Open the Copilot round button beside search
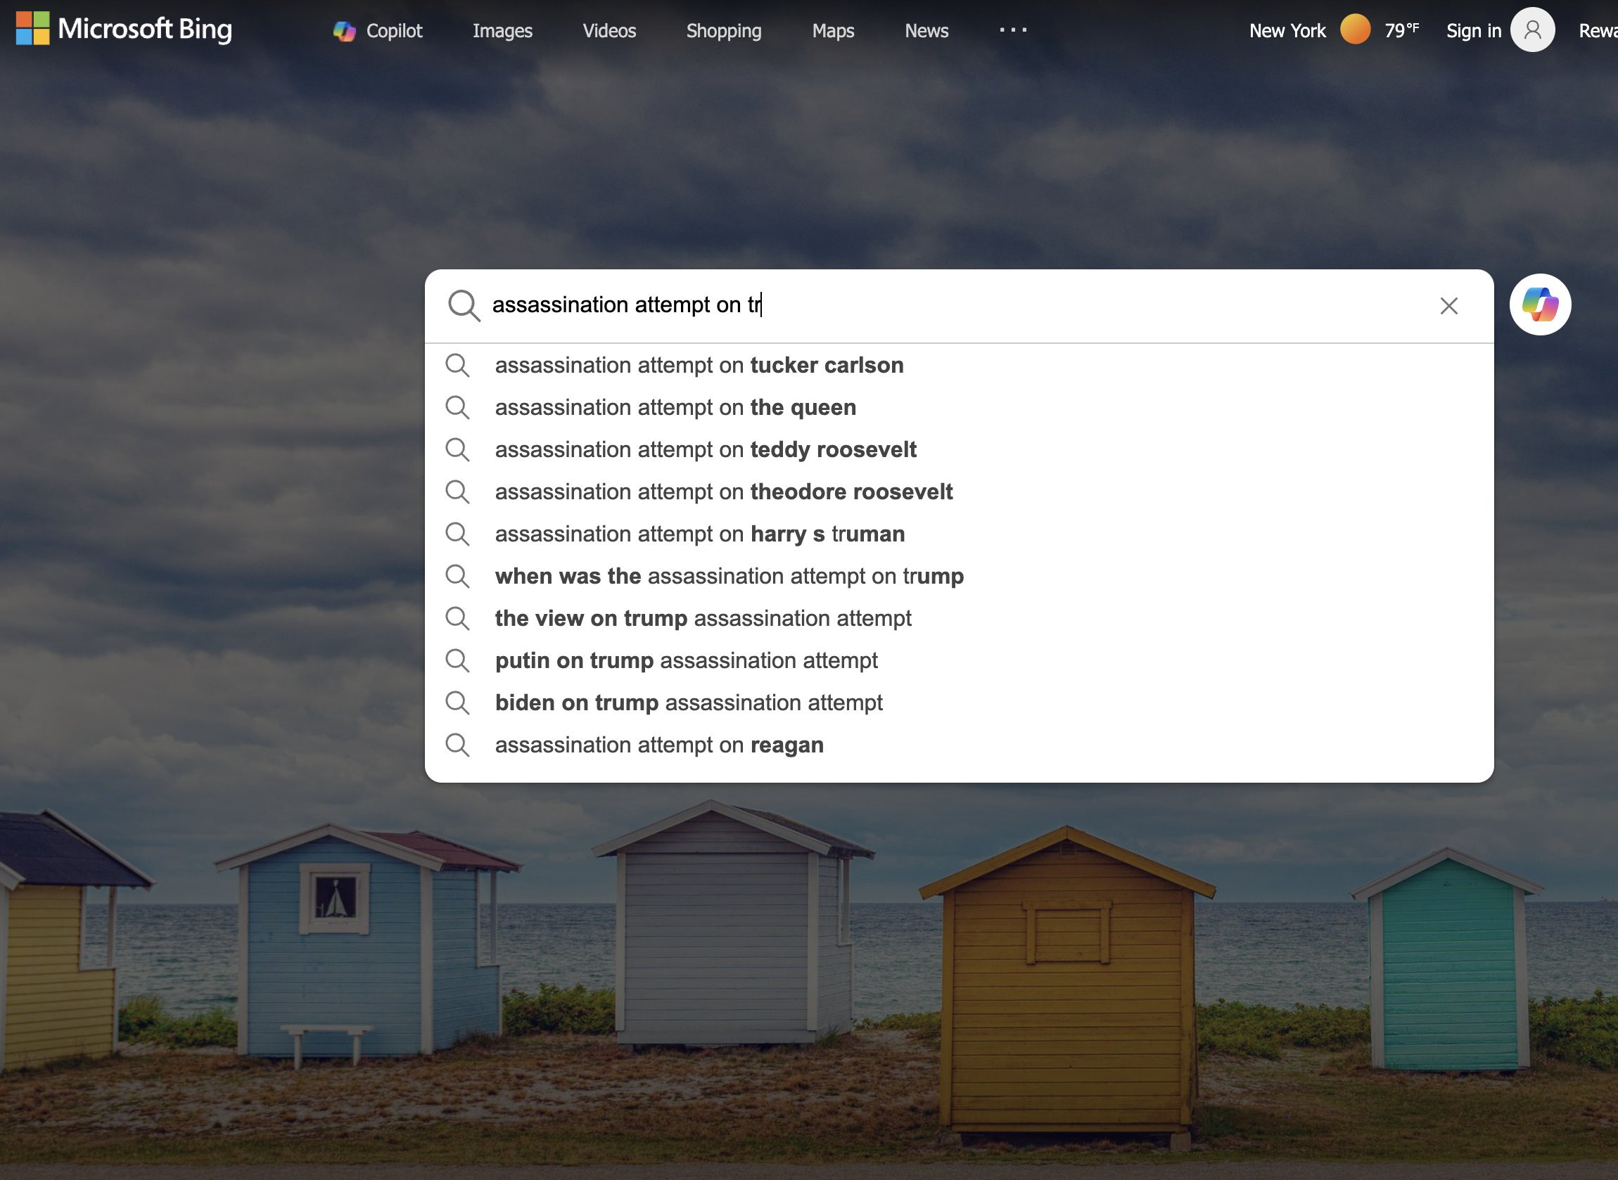 (x=1540, y=305)
